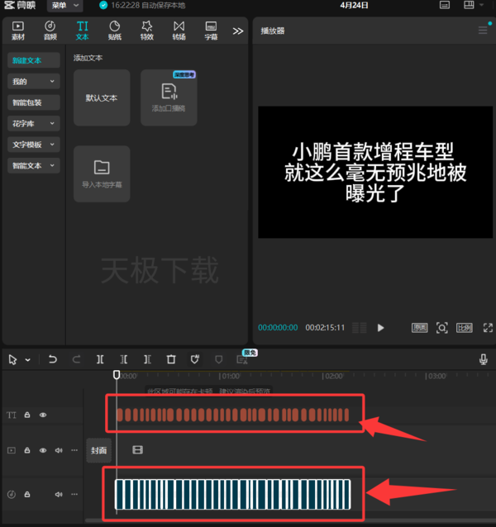Open more options for the video track
The image size is (496, 527).
pos(74,450)
